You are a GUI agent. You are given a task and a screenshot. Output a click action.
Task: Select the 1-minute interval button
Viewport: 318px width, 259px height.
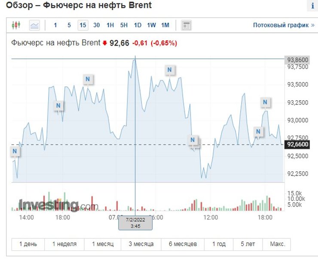pos(55,25)
